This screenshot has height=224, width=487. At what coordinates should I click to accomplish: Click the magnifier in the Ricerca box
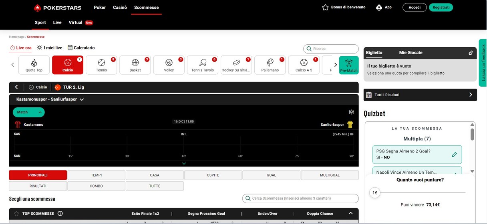point(309,49)
